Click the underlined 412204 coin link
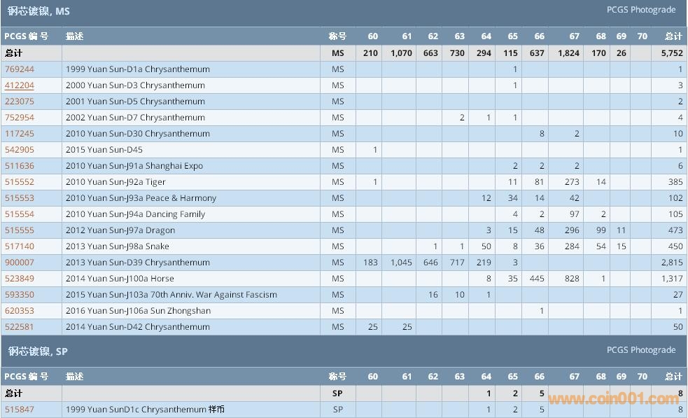The image size is (688, 418). coord(20,85)
